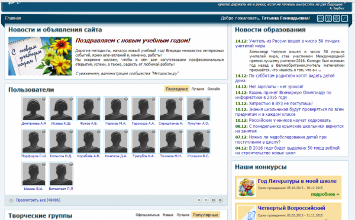Image resolution: width=355 pixels, height=220 pixels.
Task: Click round arrow icon beside Просмотреть все
Action: click(11, 200)
